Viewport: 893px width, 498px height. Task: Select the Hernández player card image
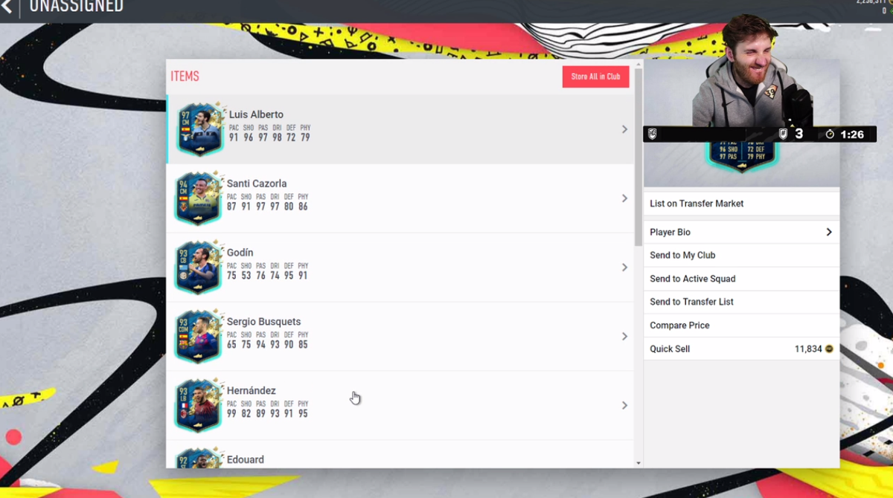pos(199,406)
